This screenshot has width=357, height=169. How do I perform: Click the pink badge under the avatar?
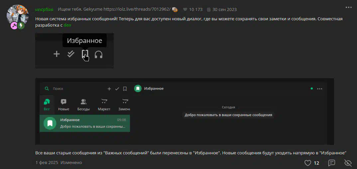[14, 26]
